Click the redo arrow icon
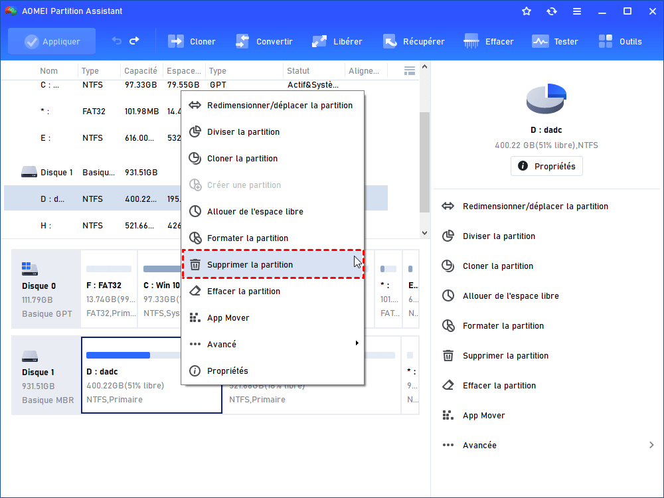Image resolution: width=664 pixels, height=498 pixels. coord(135,41)
